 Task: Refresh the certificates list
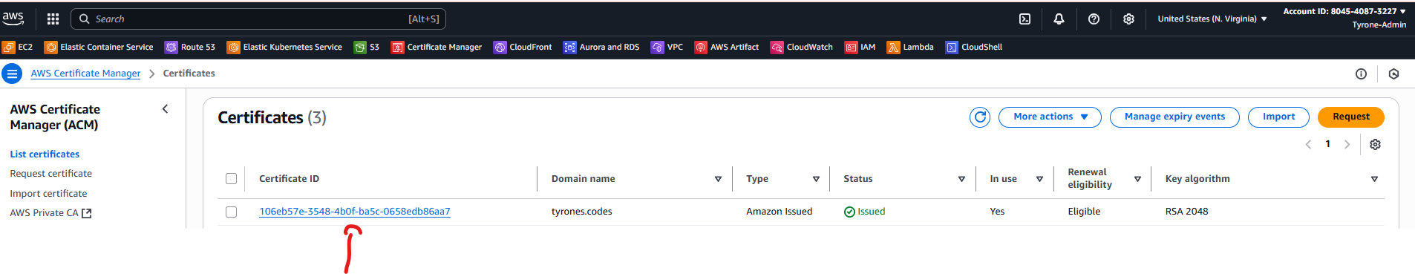[x=980, y=117]
